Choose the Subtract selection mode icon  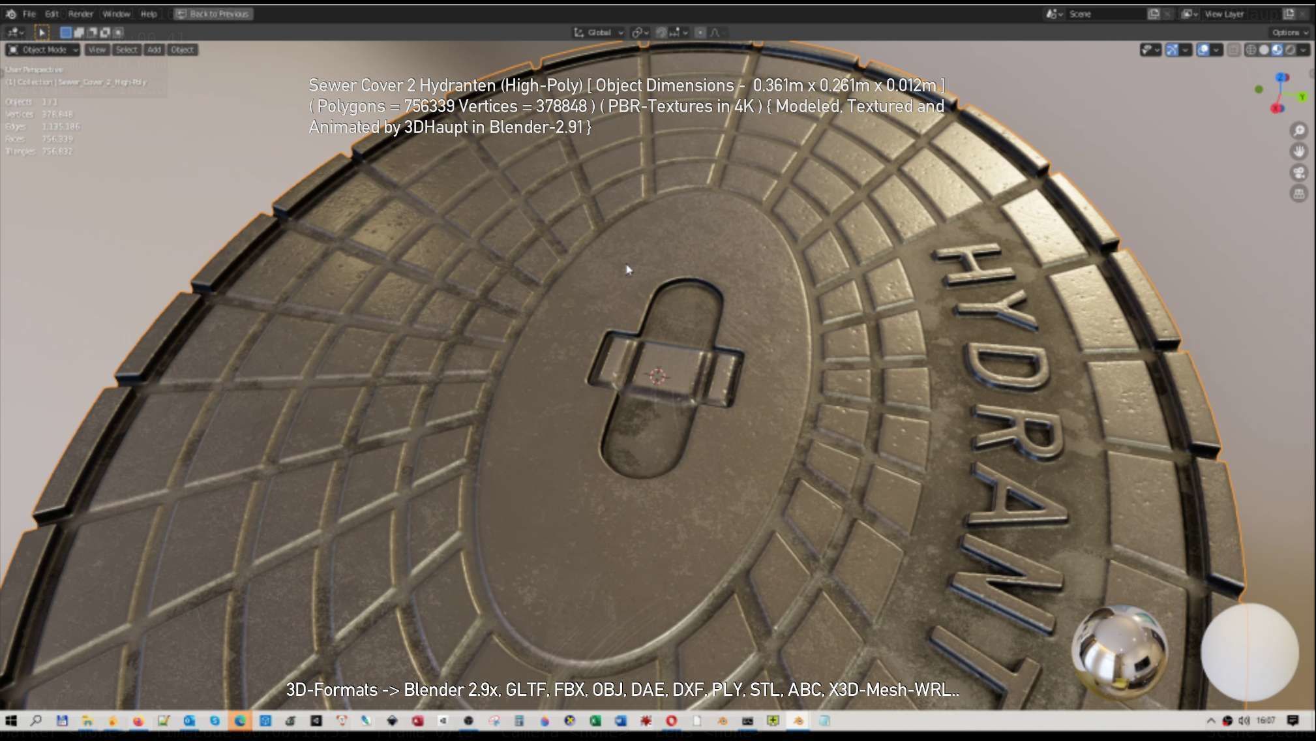coord(92,32)
